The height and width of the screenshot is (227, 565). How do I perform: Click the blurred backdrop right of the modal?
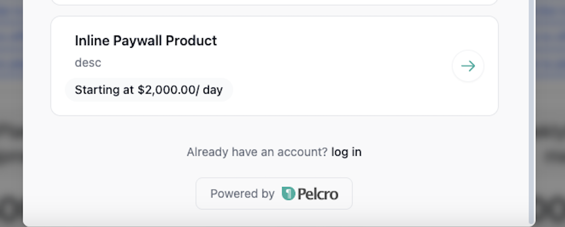(x=550, y=131)
